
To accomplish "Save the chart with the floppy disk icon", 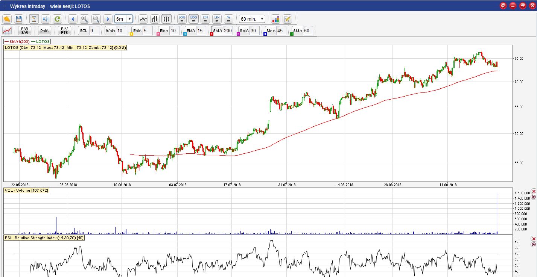I will pos(19,19).
